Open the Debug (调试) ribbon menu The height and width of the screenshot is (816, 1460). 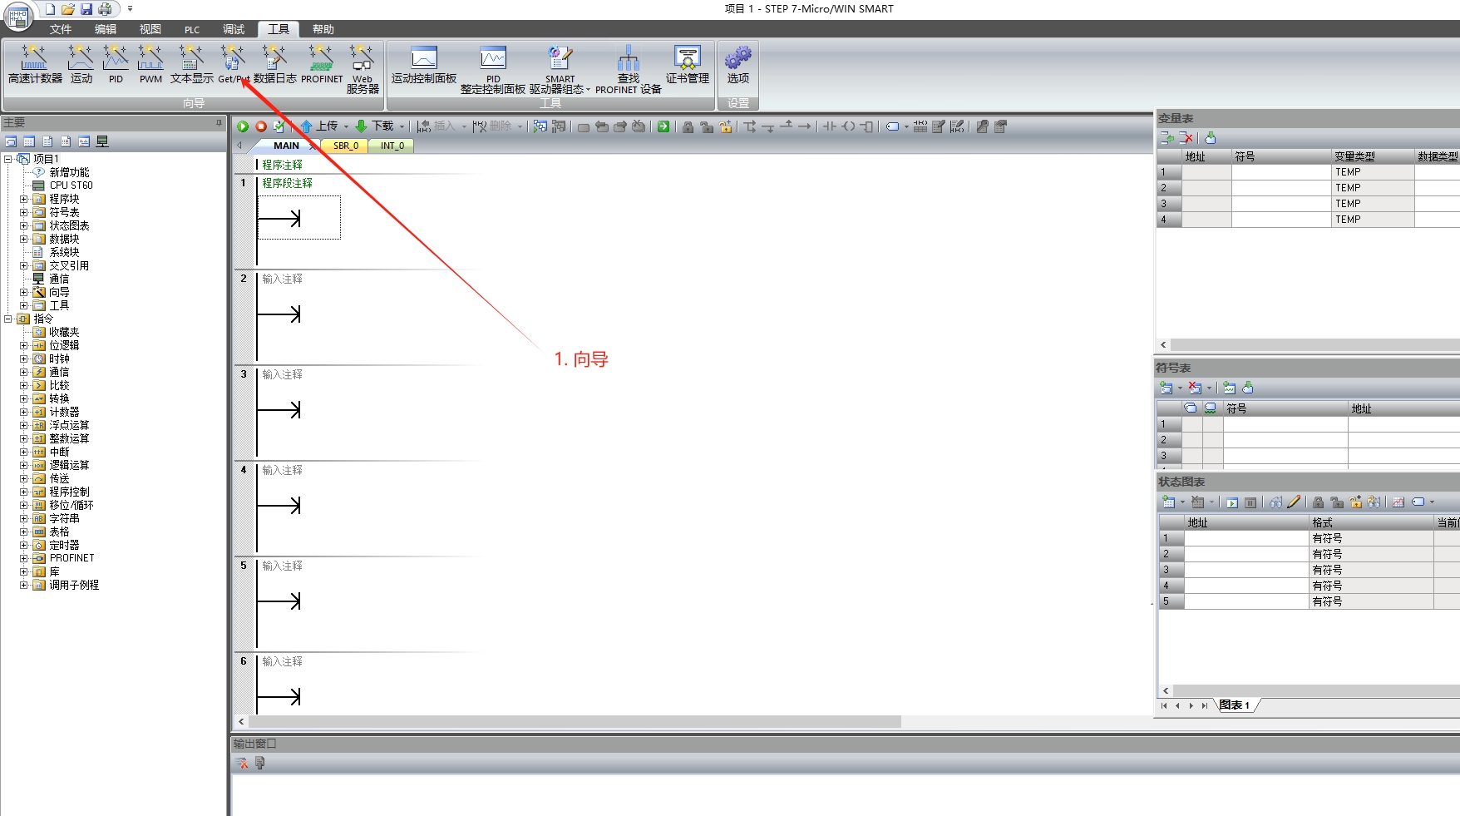(234, 29)
